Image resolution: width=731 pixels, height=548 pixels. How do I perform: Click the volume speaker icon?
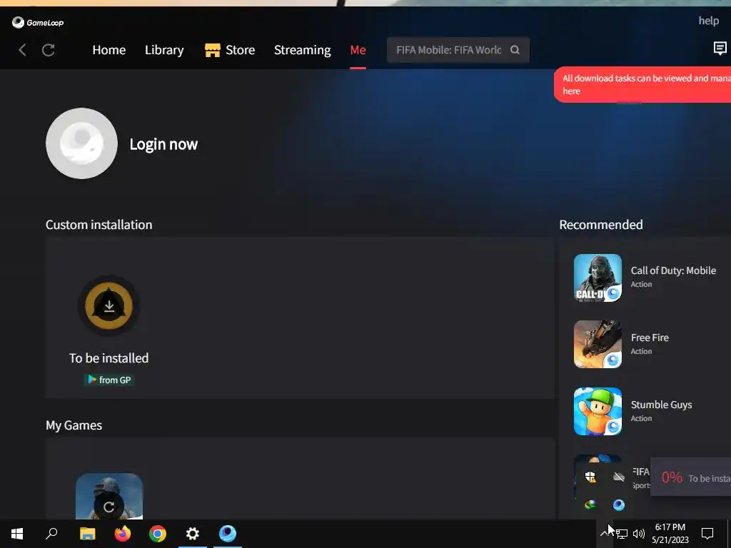(x=639, y=534)
